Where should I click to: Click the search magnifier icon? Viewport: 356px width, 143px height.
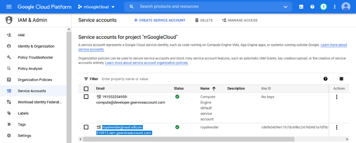(x=131, y=7)
